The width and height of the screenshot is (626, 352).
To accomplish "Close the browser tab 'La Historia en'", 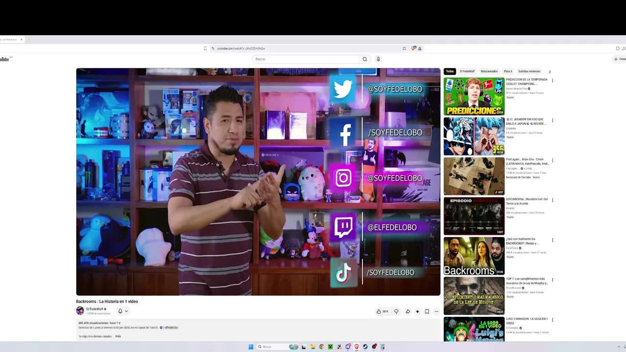I will pyautogui.click(x=22, y=40).
